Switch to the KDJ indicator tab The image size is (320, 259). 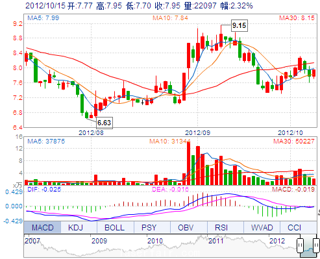pyautogui.click(x=75, y=227)
